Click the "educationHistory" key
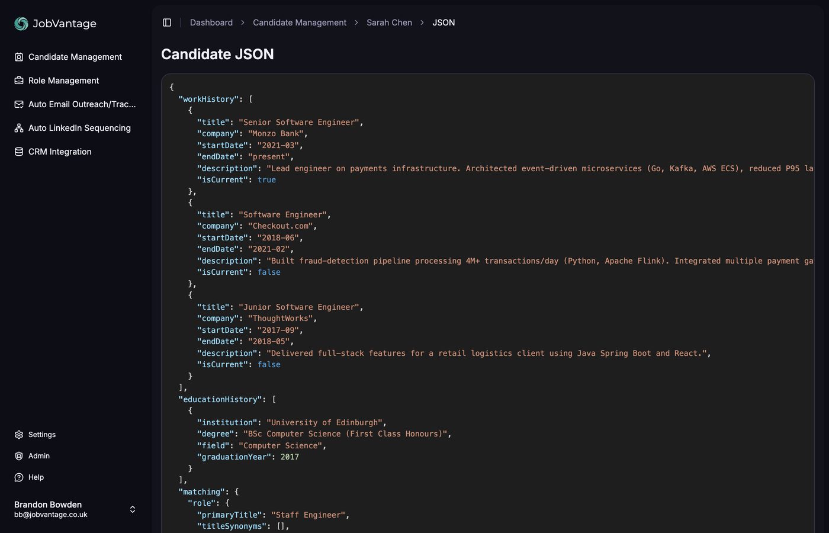 point(220,399)
